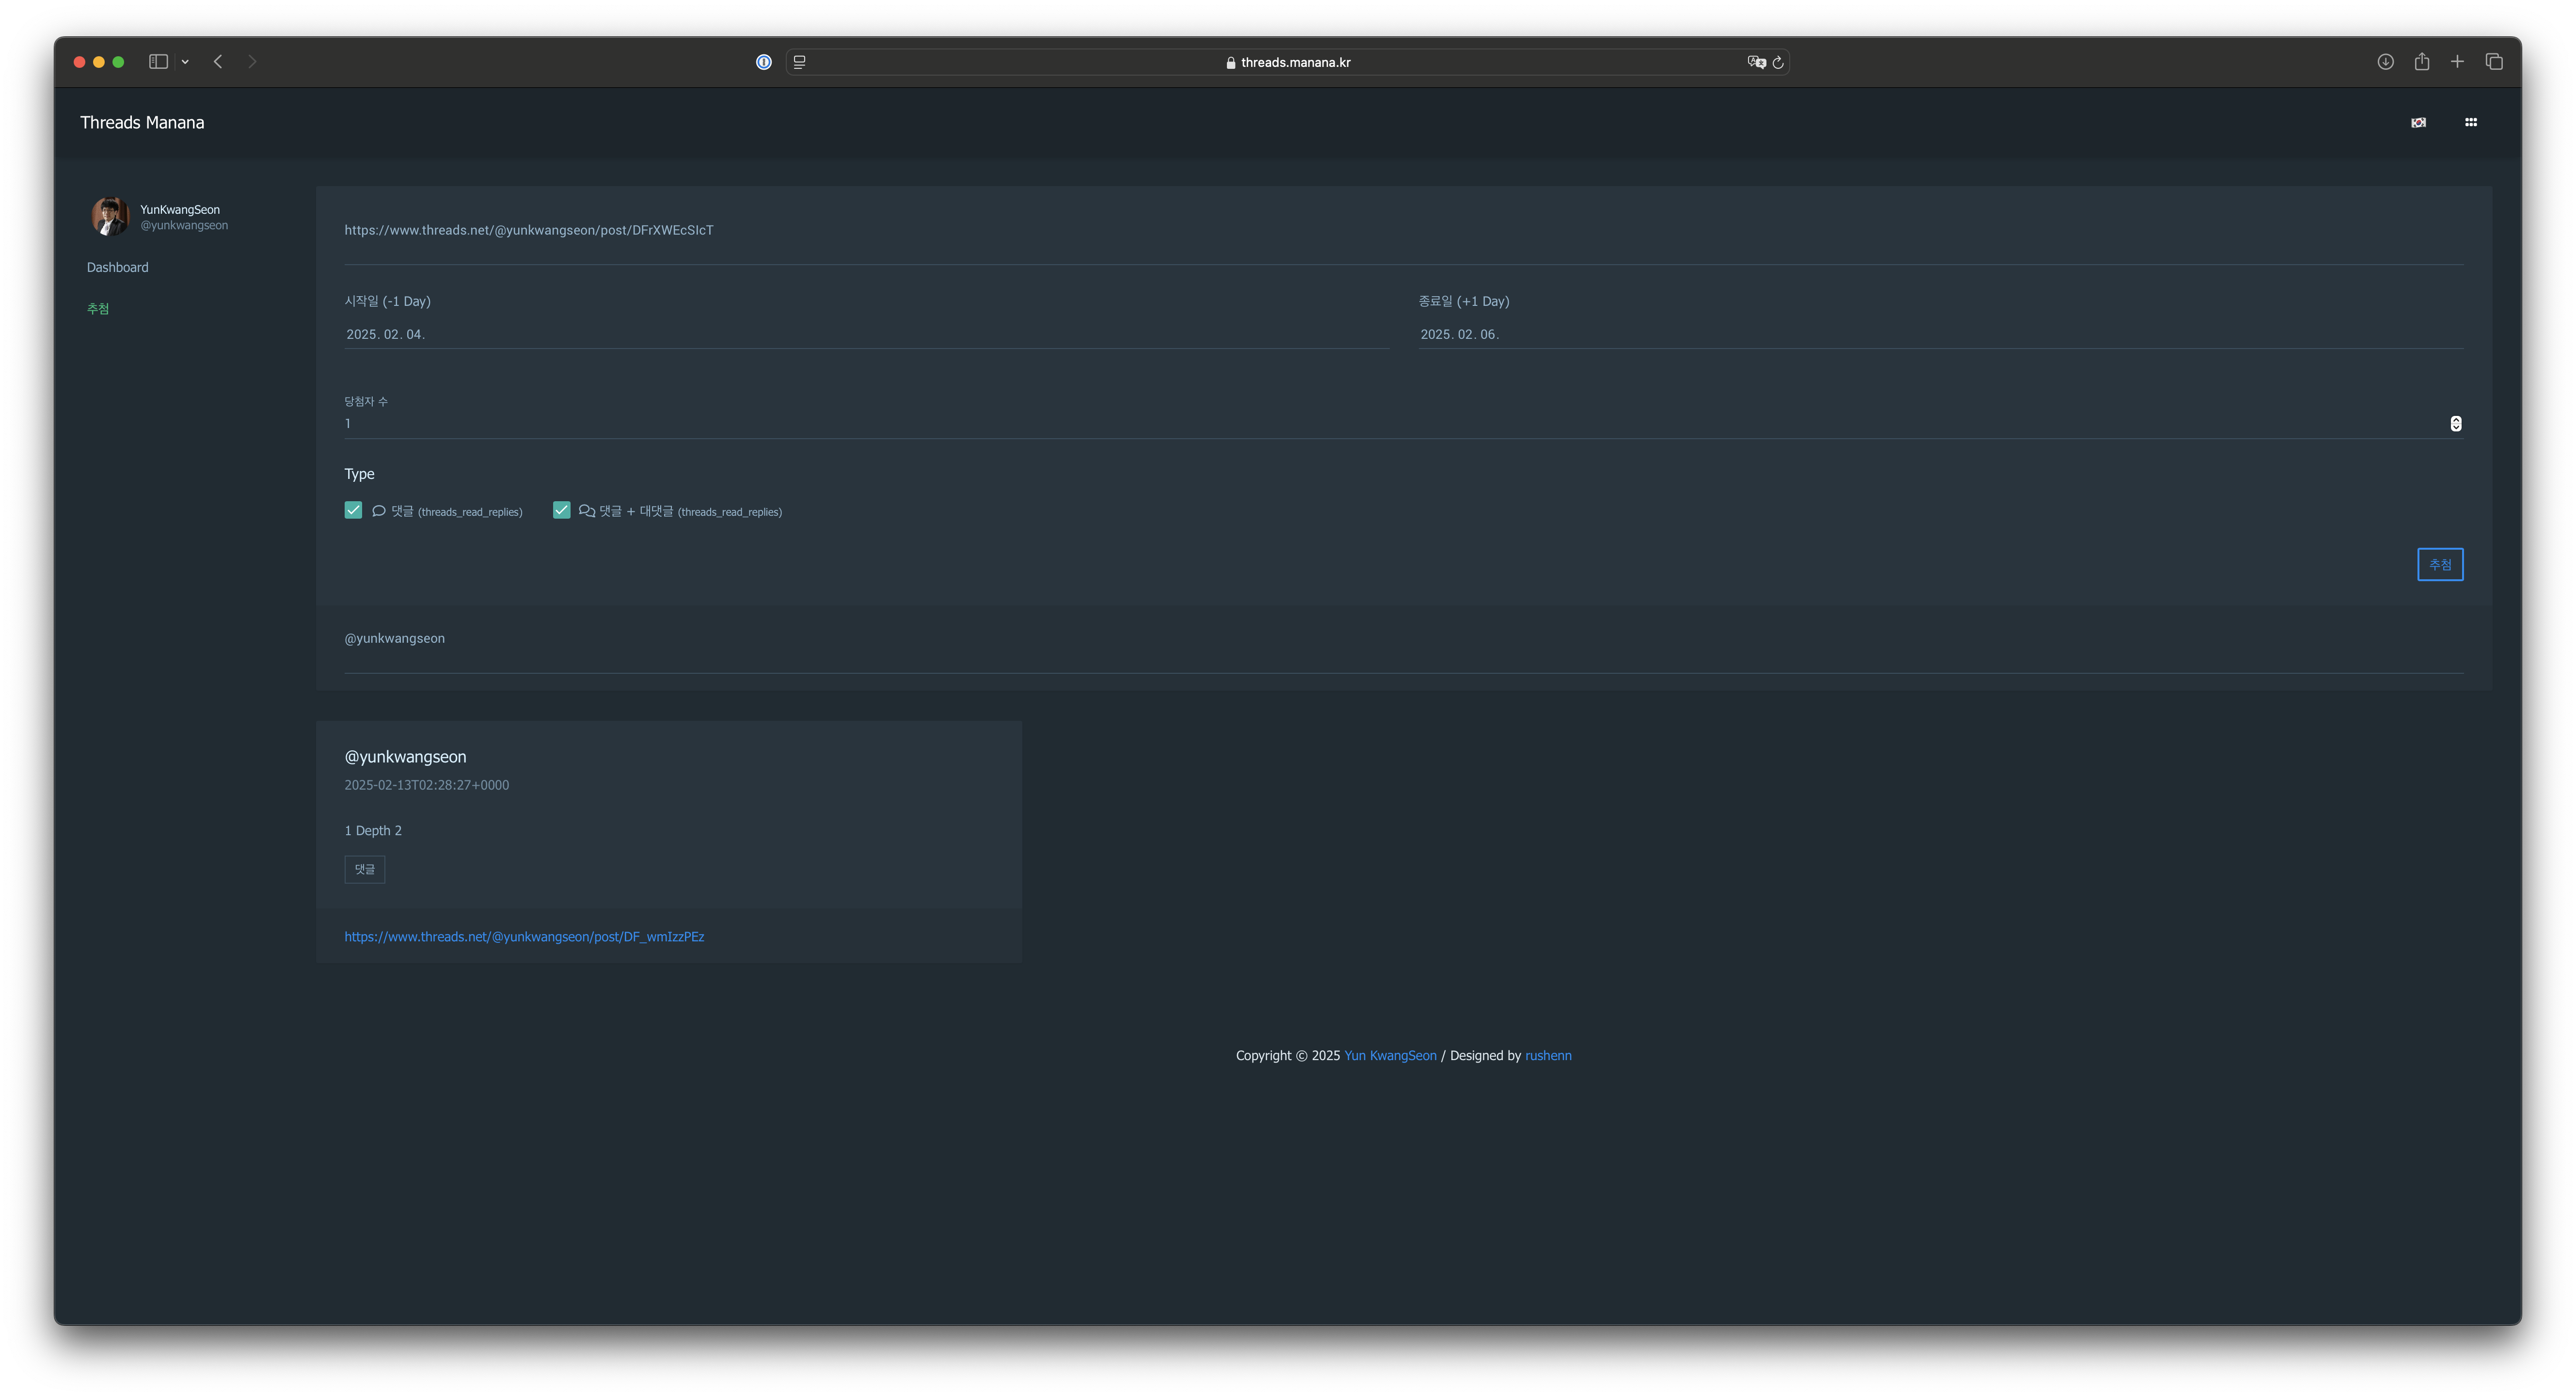Open the Dashboard menu item
Image resolution: width=2576 pixels, height=1397 pixels.
point(117,267)
